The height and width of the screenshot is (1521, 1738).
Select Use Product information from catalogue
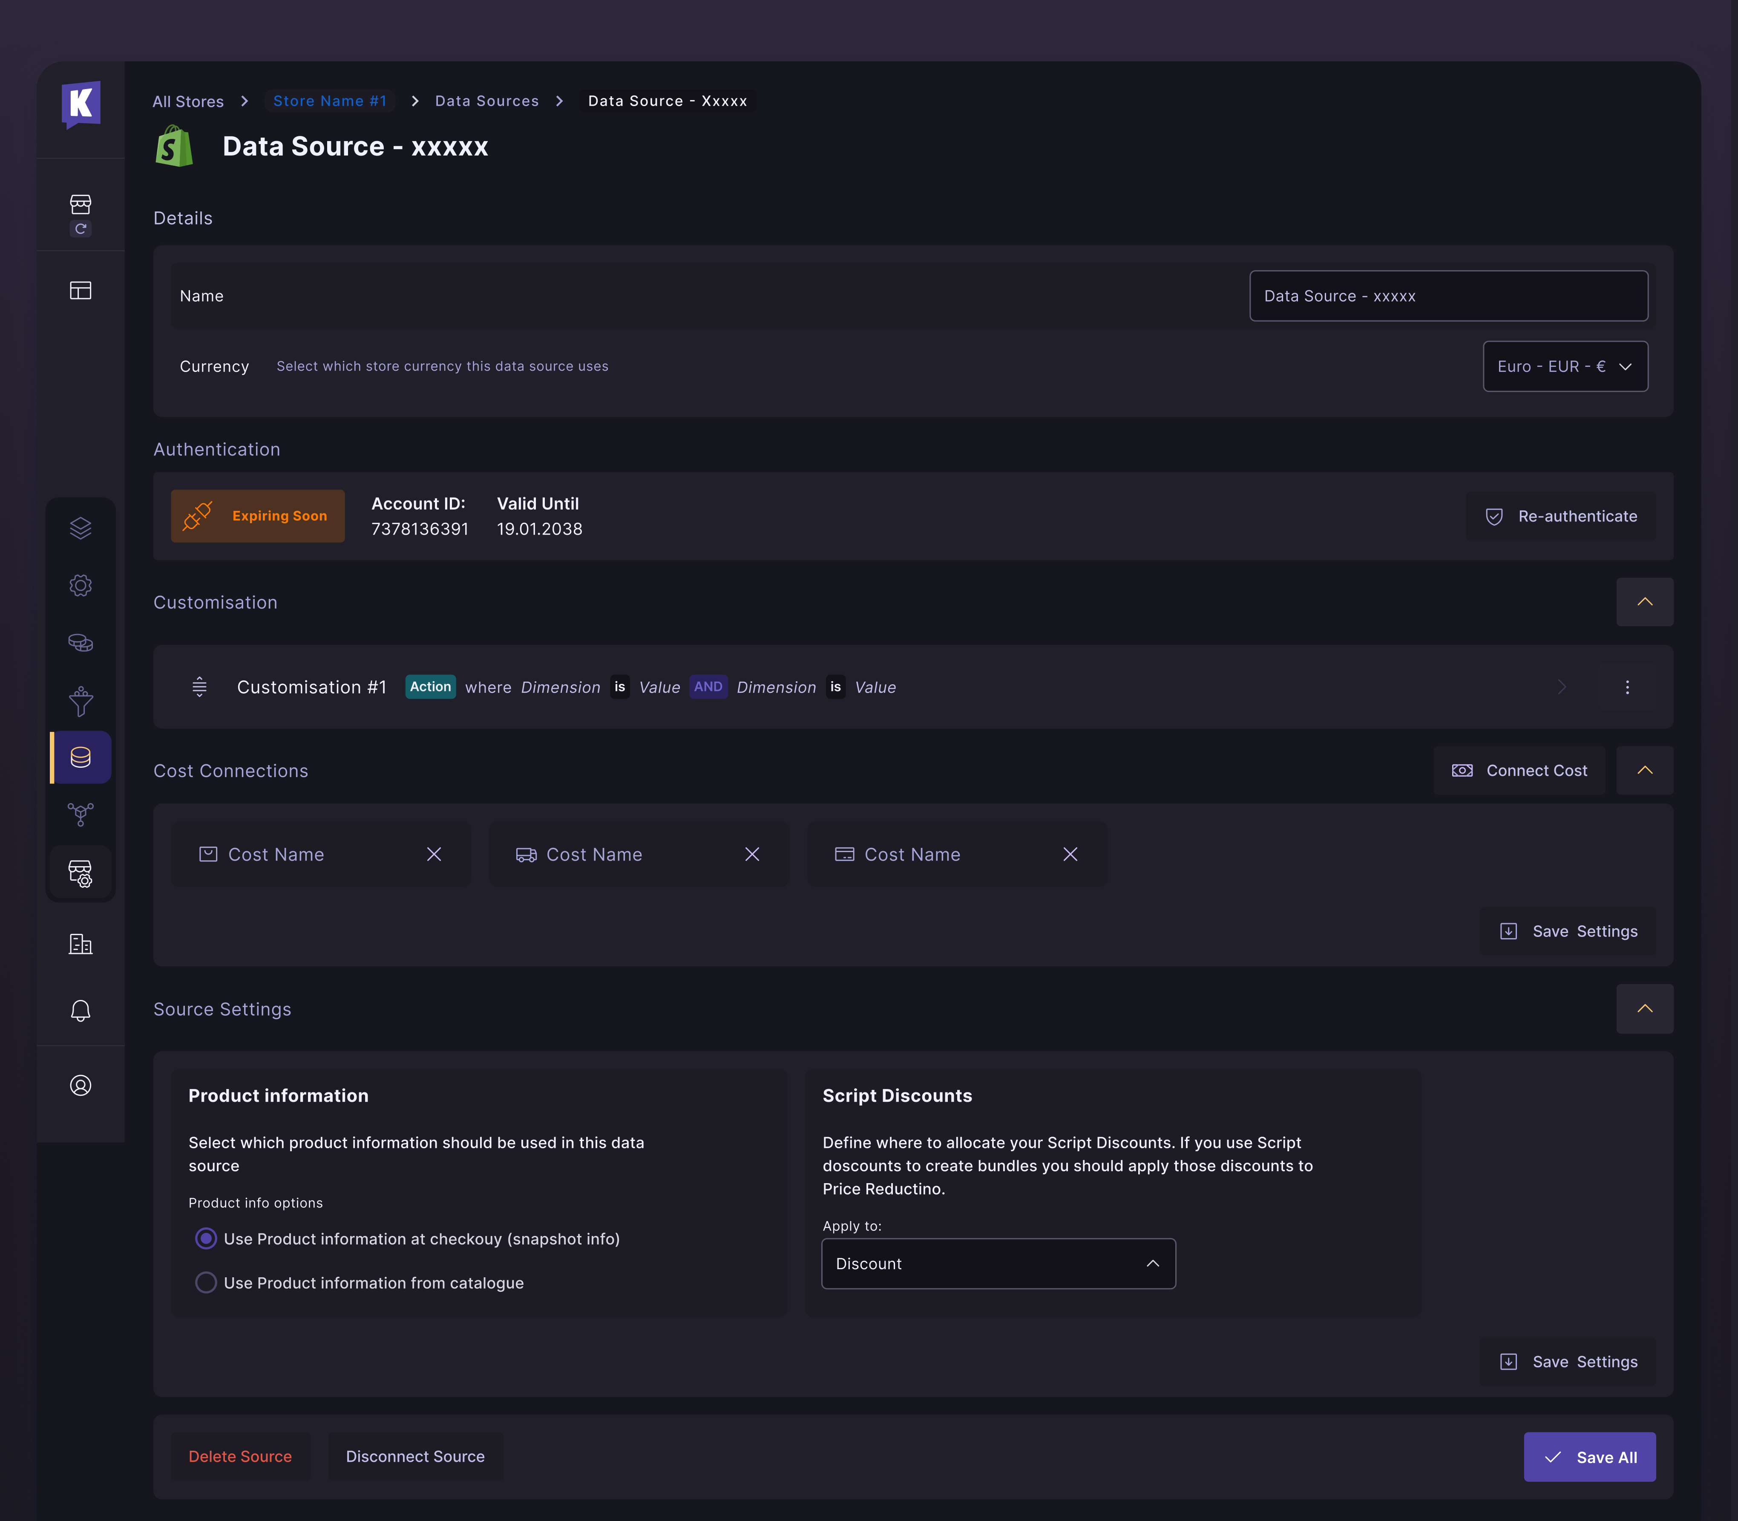pyautogui.click(x=205, y=1282)
